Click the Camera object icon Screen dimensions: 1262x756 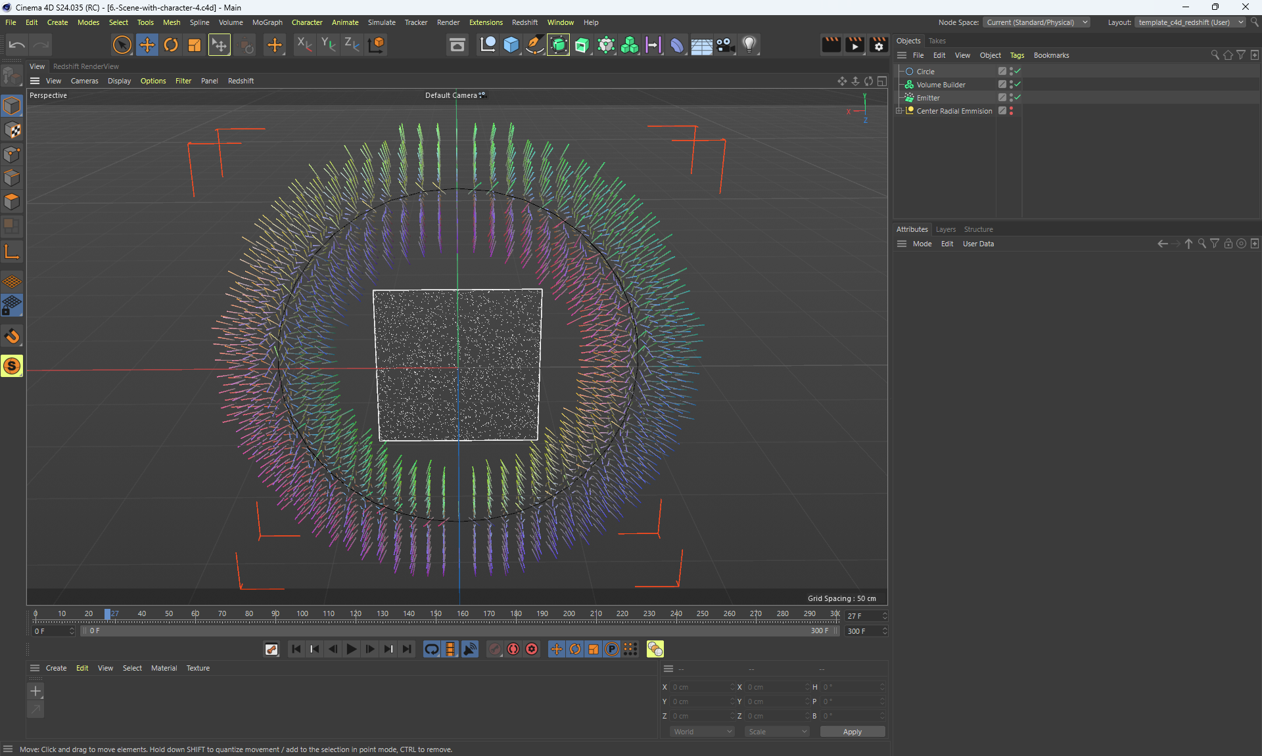pyautogui.click(x=725, y=45)
